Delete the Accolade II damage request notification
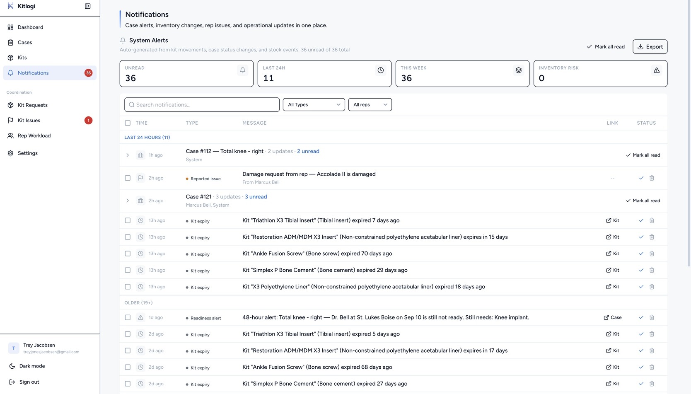The image size is (691, 394). point(652,178)
